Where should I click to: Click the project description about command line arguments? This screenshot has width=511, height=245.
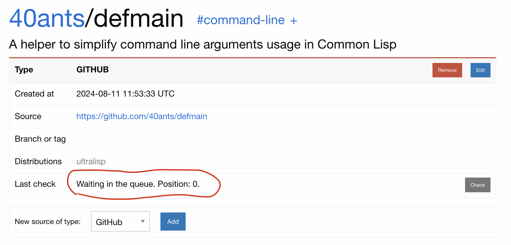pos(203,44)
